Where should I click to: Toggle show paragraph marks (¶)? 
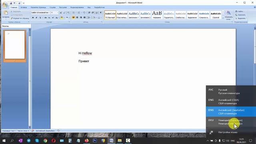[x=101, y=12]
